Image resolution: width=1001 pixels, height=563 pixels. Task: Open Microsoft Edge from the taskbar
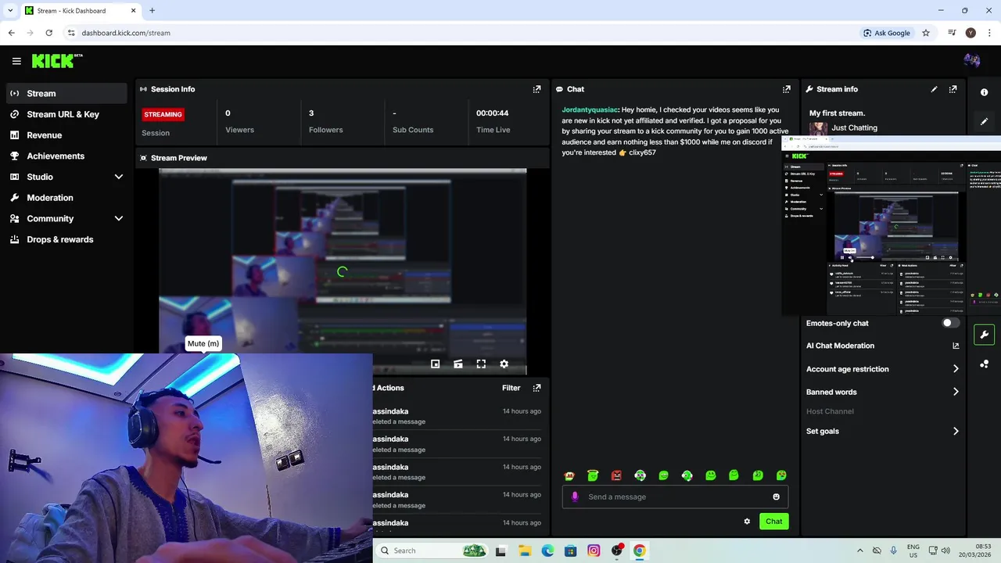click(x=547, y=550)
